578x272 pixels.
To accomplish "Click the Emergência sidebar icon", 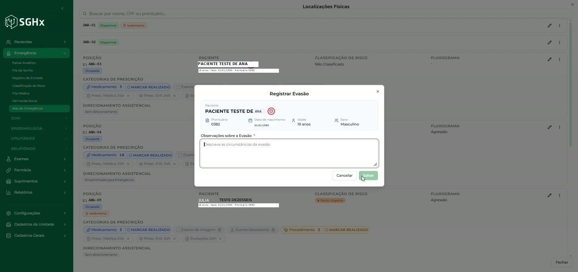I will tap(8, 53).
